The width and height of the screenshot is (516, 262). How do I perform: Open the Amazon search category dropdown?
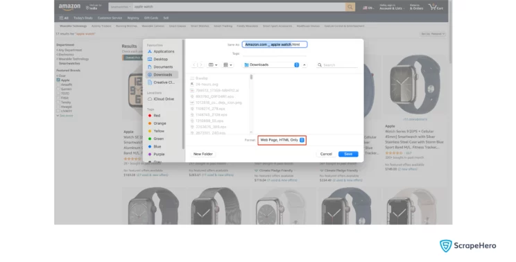pos(121,7)
